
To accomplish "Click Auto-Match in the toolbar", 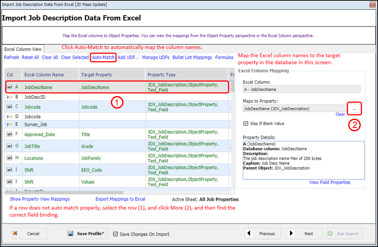I will click(x=103, y=57).
